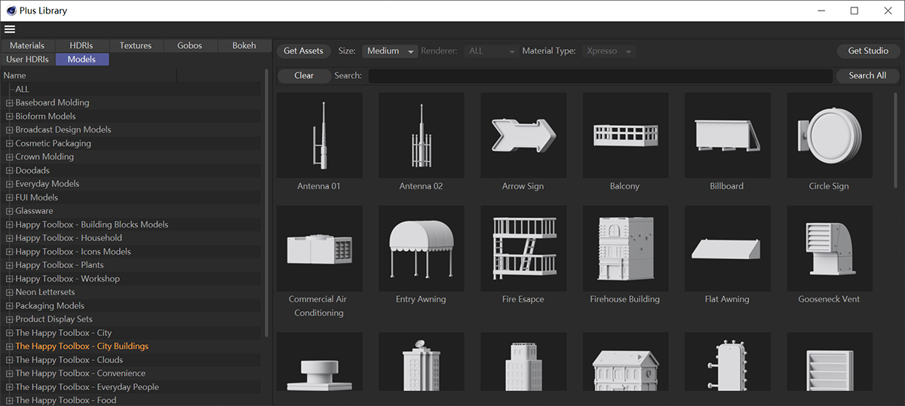Select the Entry Awning model icon
The image size is (905, 406).
[421, 249]
